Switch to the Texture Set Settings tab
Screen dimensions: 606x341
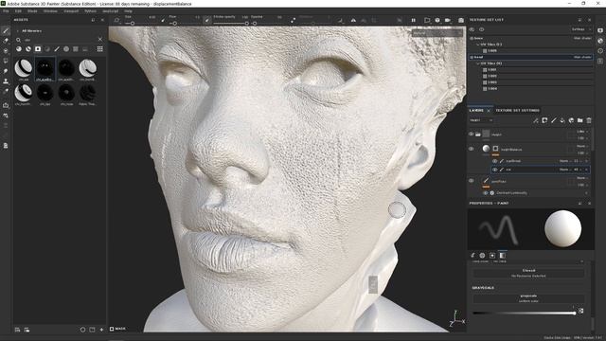pyautogui.click(x=518, y=111)
